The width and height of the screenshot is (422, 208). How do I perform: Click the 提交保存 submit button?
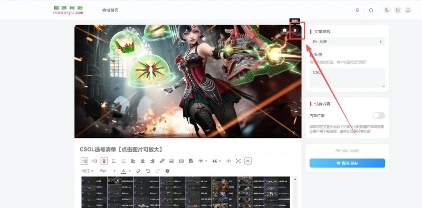(x=347, y=163)
